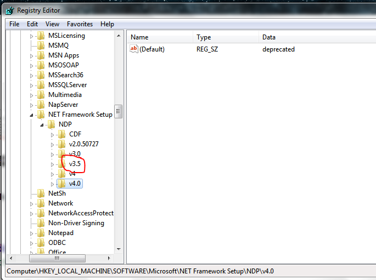The width and height of the screenshot is (376, 280).
Task: Click the MSSQLServer folder icon
Action: pyautogui.click(x=41, y=85)
